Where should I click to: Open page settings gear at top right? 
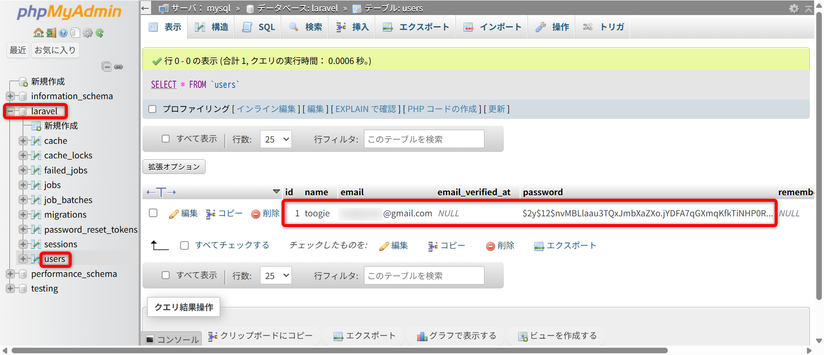794,9
